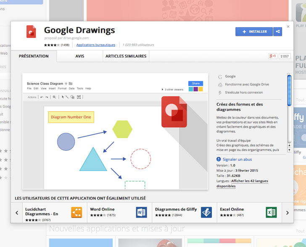
Task: Close the Google Drawings dialog
Action: (x=288, y=26)
